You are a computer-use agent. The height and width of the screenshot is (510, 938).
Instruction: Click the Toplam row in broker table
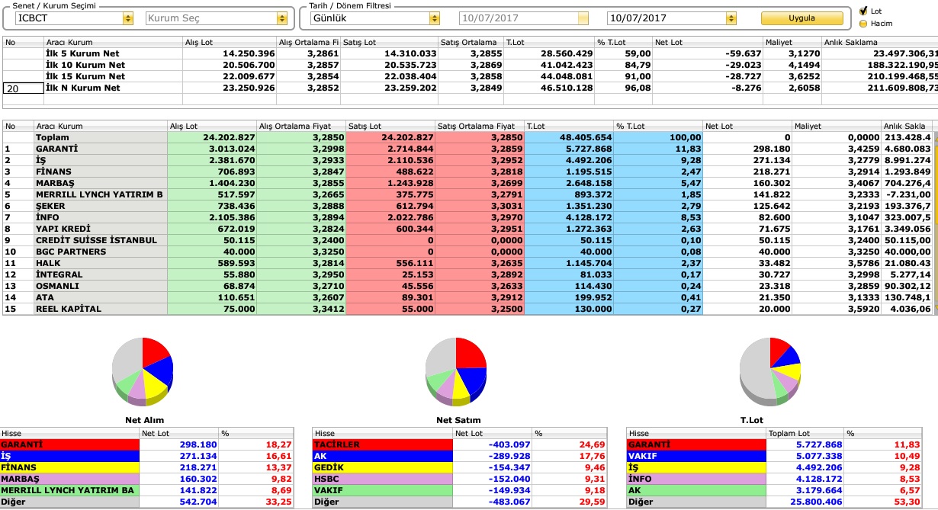pyautogui.click(x=468, y=137)
